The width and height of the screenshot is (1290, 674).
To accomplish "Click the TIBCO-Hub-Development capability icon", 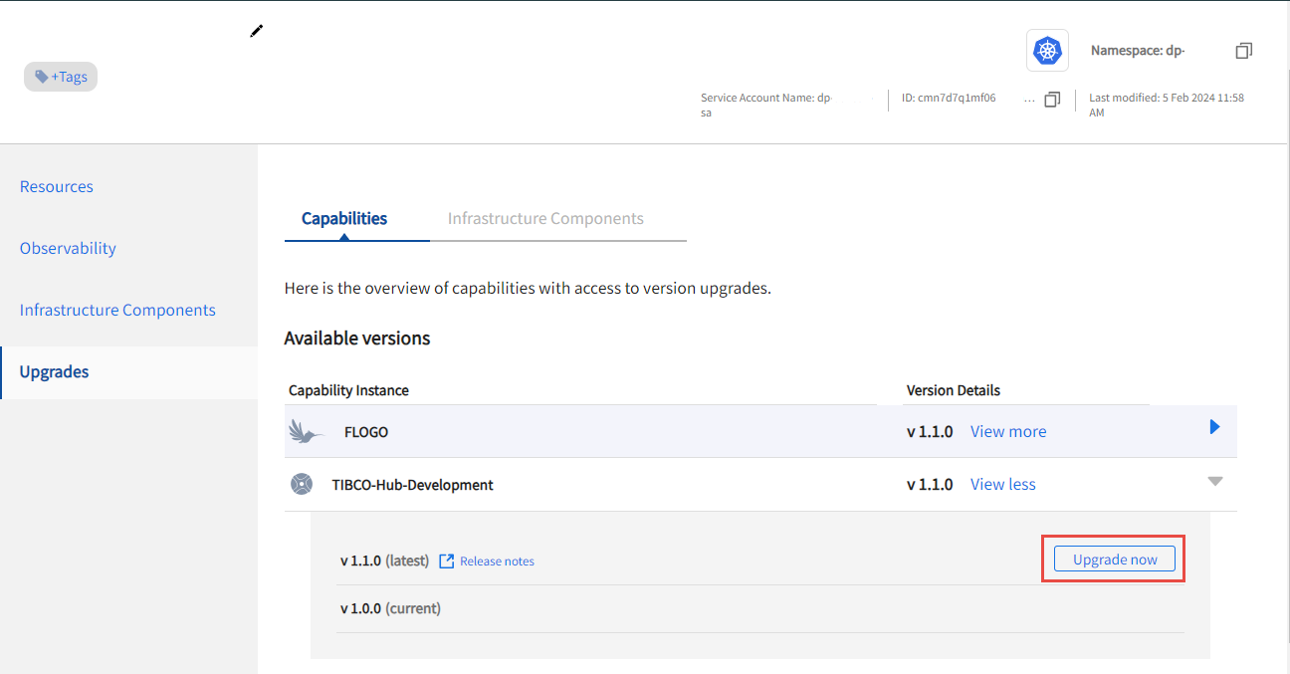I will [302, 485].
